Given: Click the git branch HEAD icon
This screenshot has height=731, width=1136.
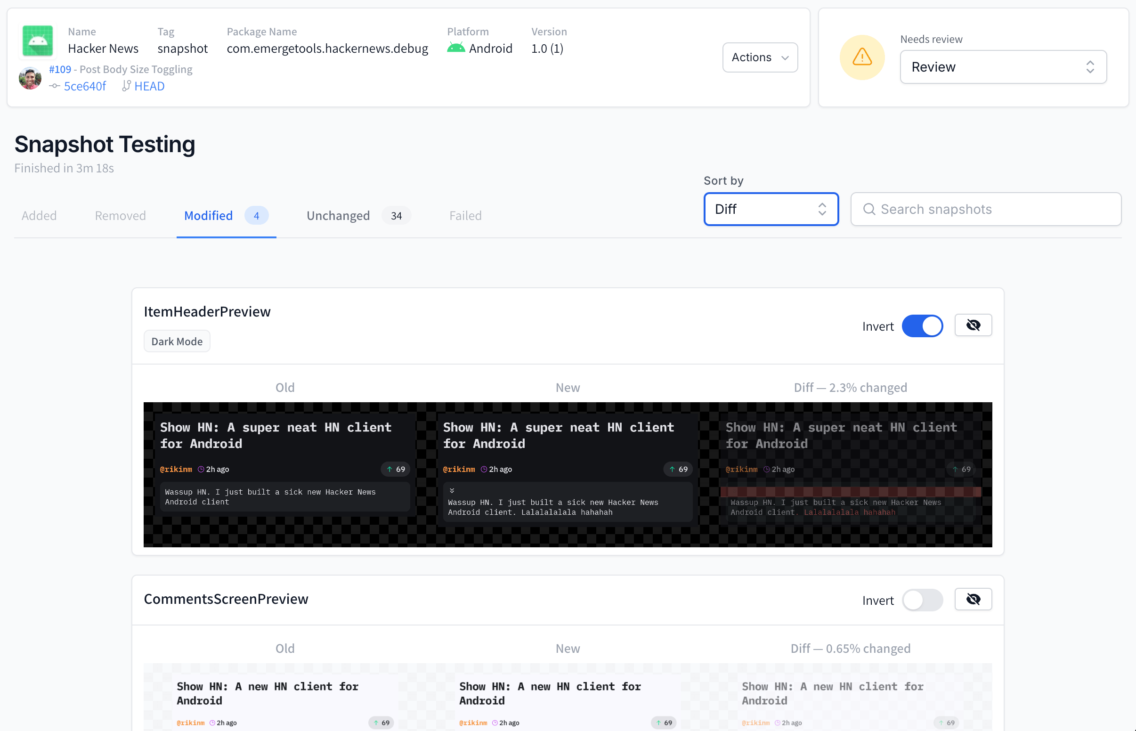Looking at the screenshot, I should pyautogui.click(x=126, y=85).
